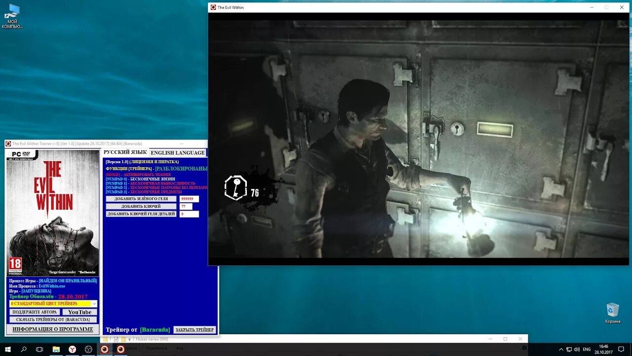Click The Evil Within cover art image

[53, 213]
